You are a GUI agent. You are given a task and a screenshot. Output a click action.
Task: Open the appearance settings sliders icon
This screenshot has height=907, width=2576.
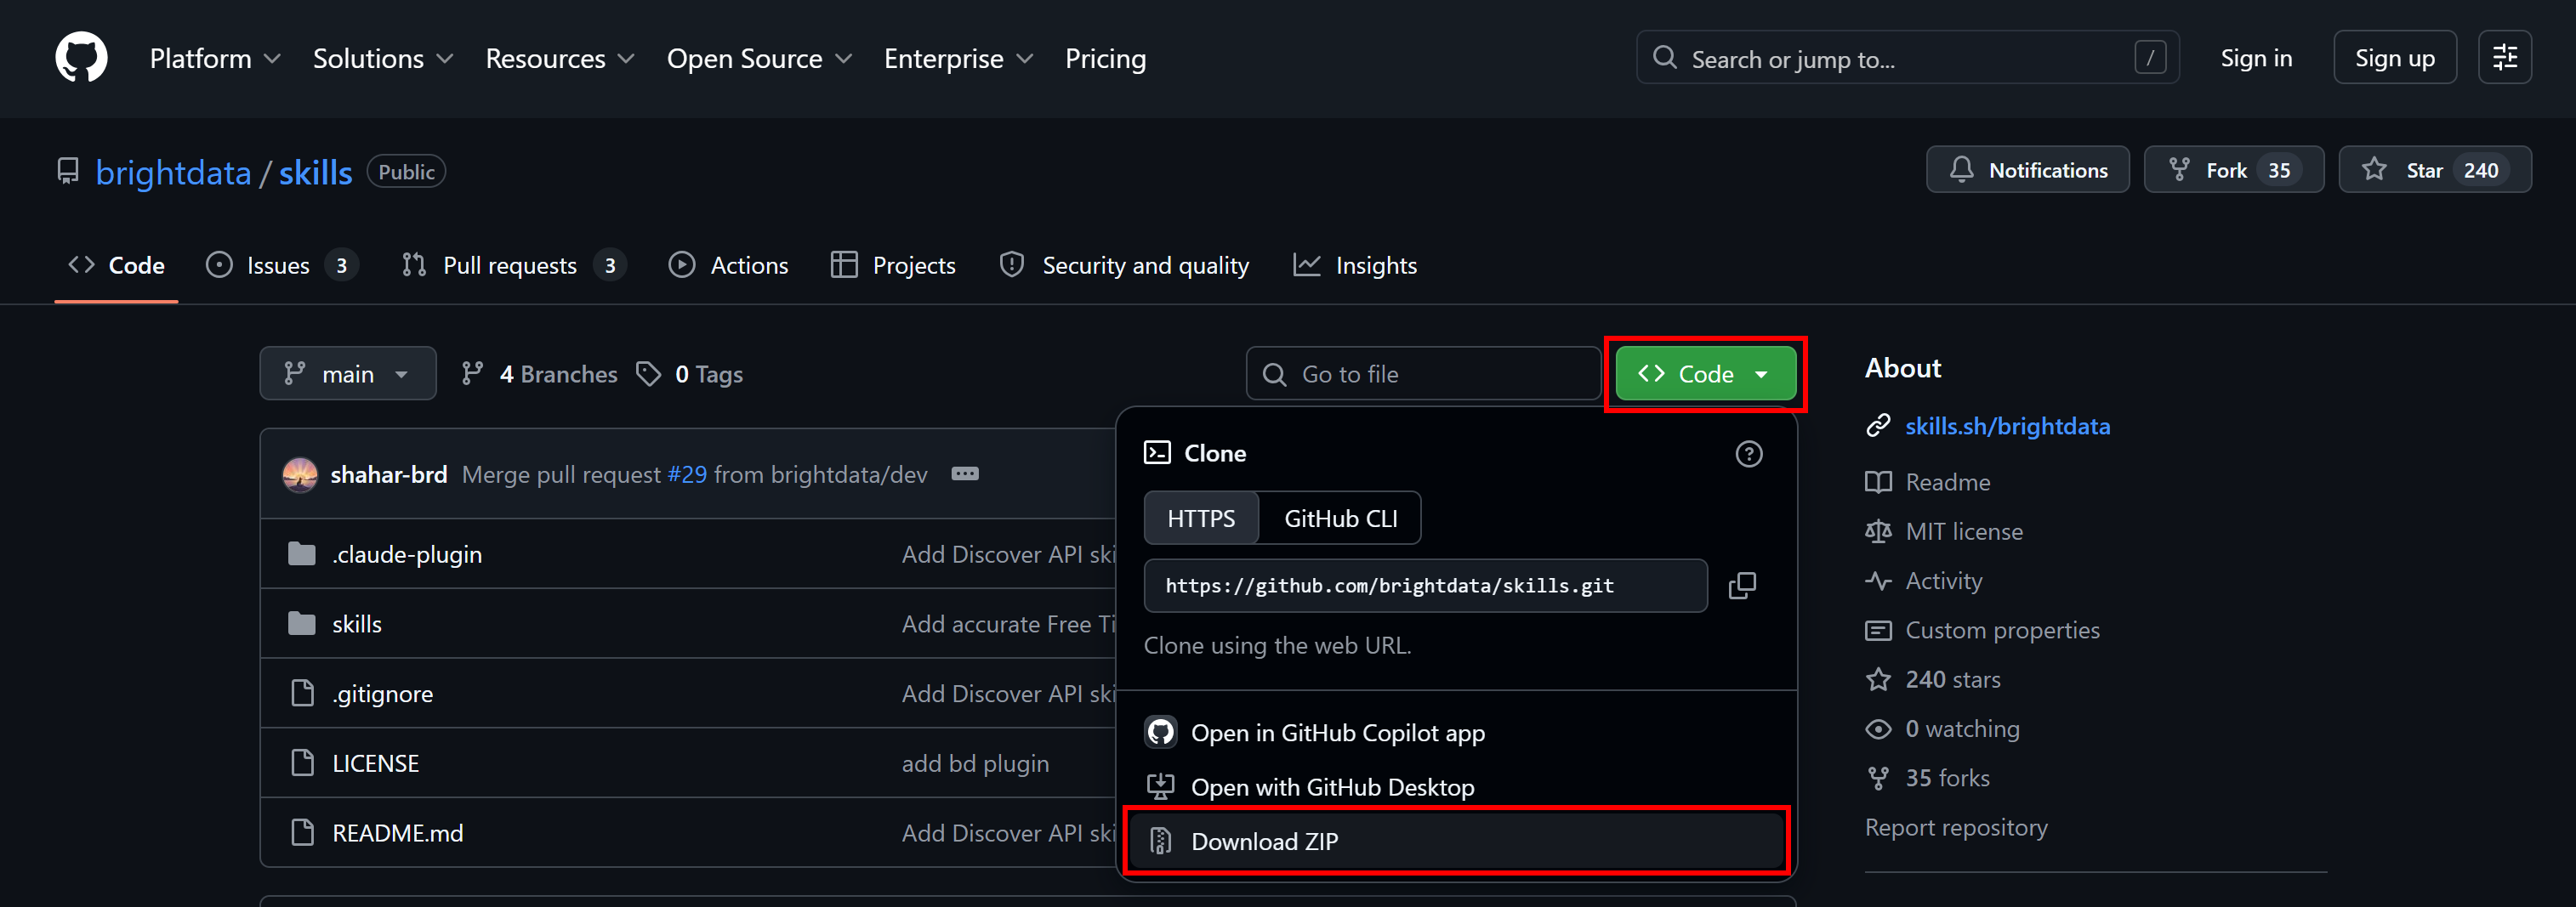pyautogui.click(x=2505, y=58)
